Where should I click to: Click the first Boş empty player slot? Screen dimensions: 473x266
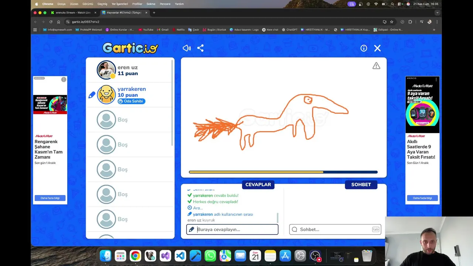pos(129,120)
